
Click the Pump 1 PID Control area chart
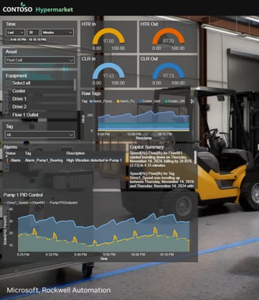[x=104, y=232]
